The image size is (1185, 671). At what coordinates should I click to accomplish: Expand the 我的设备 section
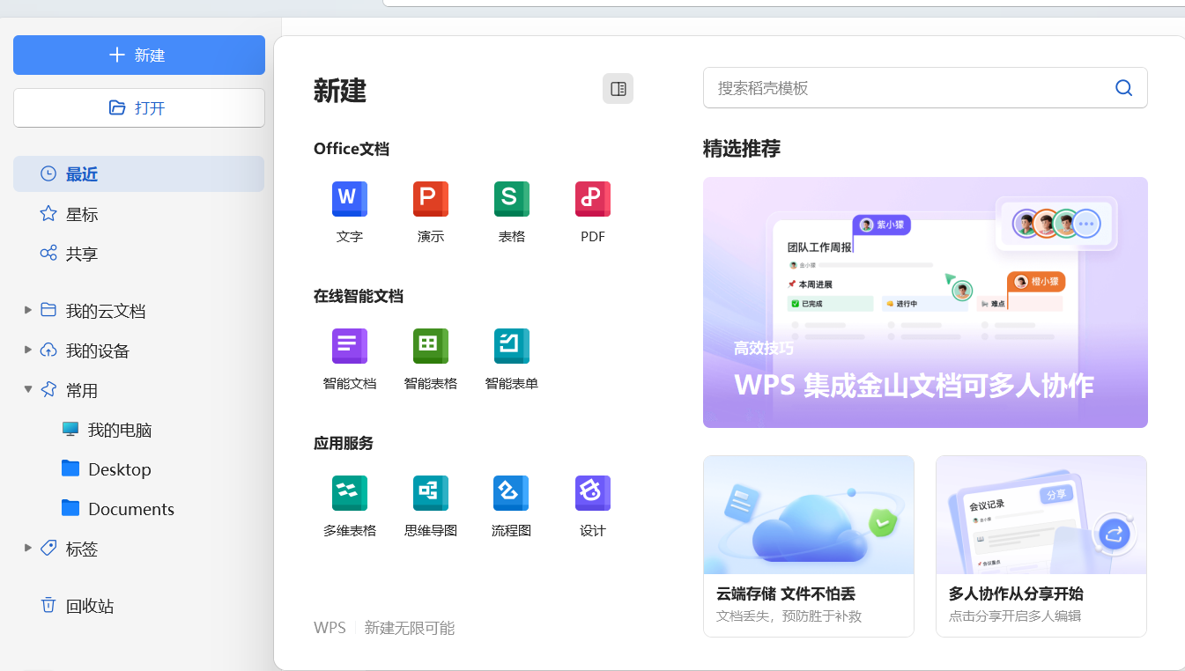[x=27, y=350]
